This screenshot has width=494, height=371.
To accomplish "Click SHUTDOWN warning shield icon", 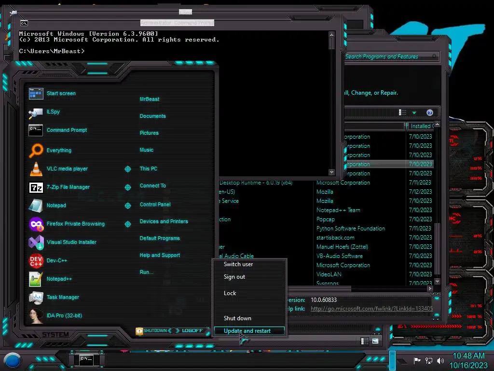I will click(x=139, y=331).
